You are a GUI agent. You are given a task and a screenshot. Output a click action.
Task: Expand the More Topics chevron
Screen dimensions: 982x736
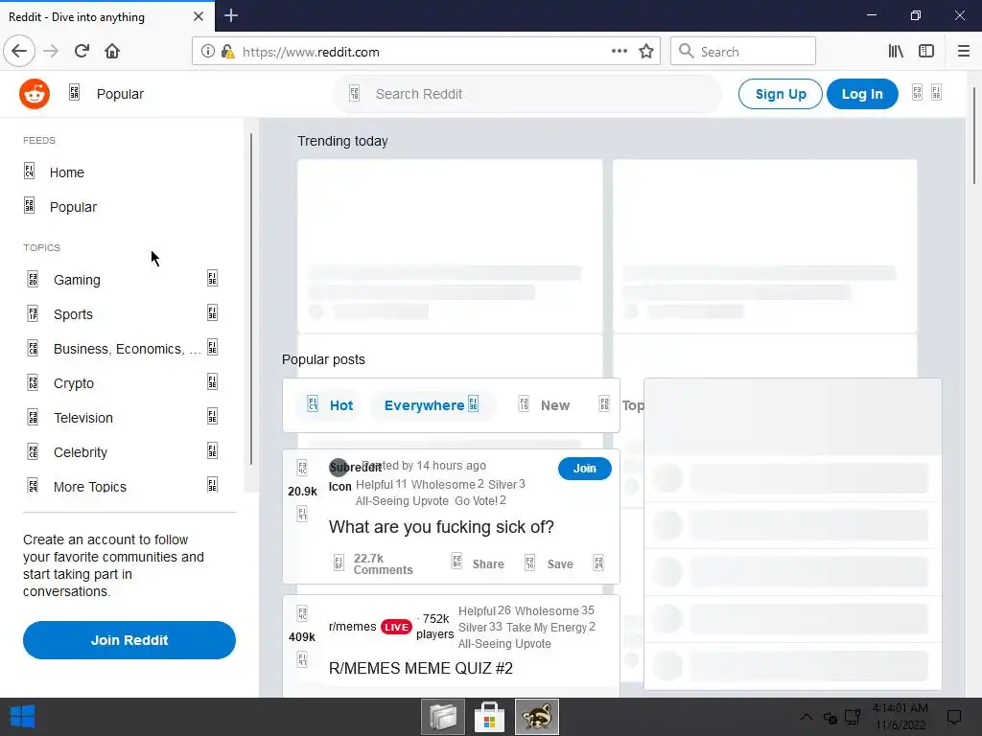click(x=212, y=485)
